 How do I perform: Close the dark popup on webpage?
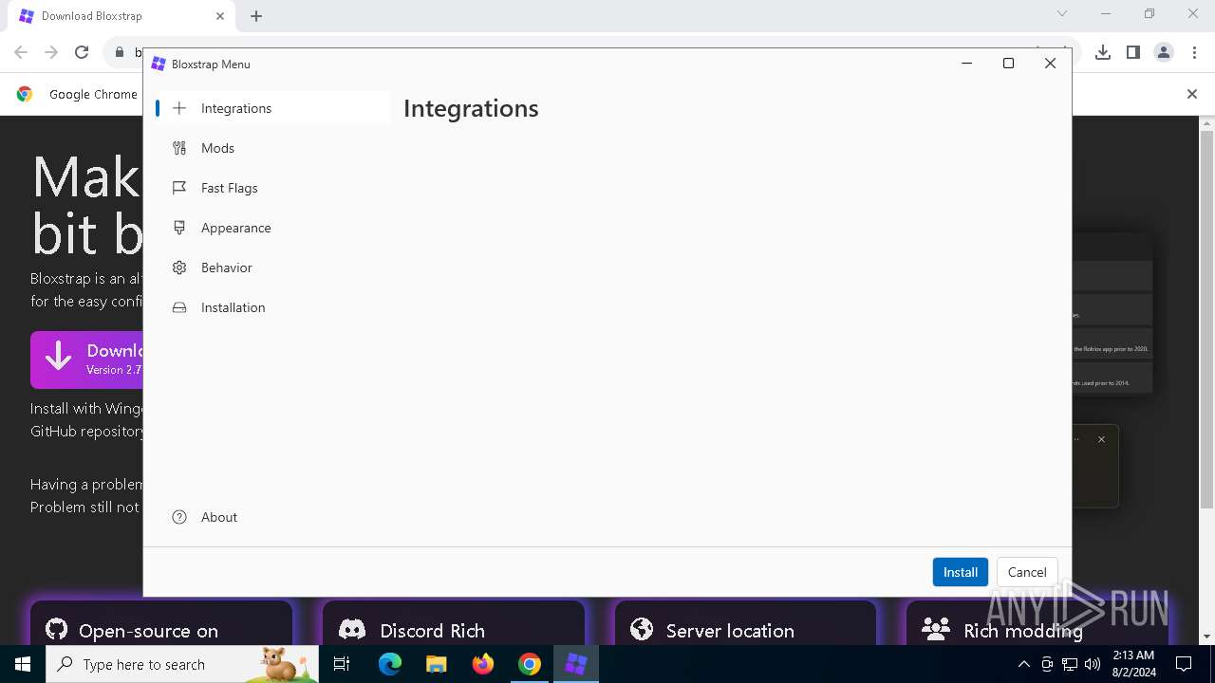tap(1101, 439)
